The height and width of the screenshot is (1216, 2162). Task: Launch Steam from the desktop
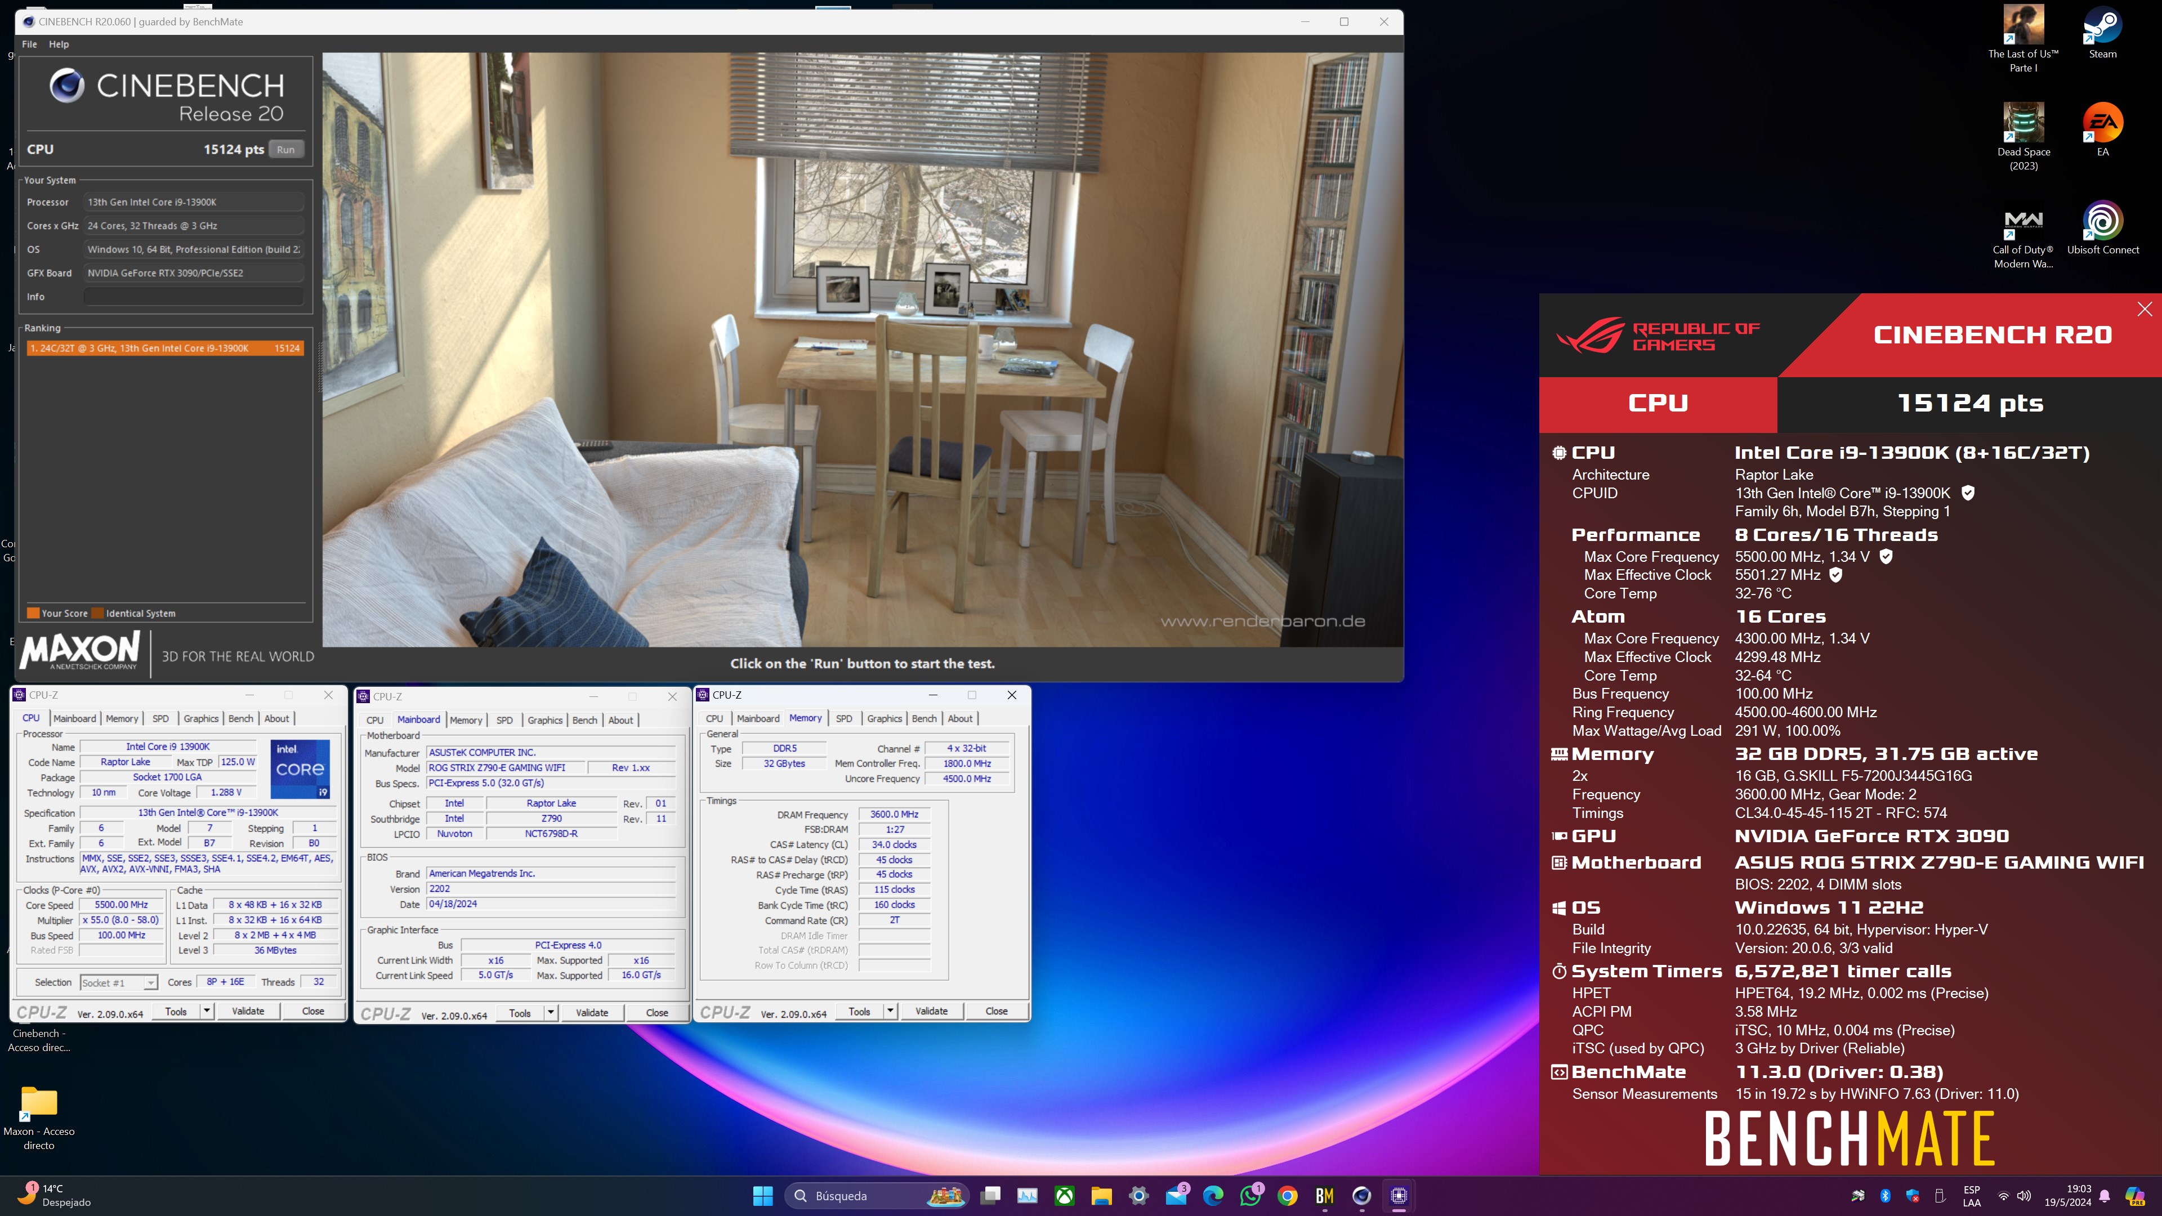2102,34
